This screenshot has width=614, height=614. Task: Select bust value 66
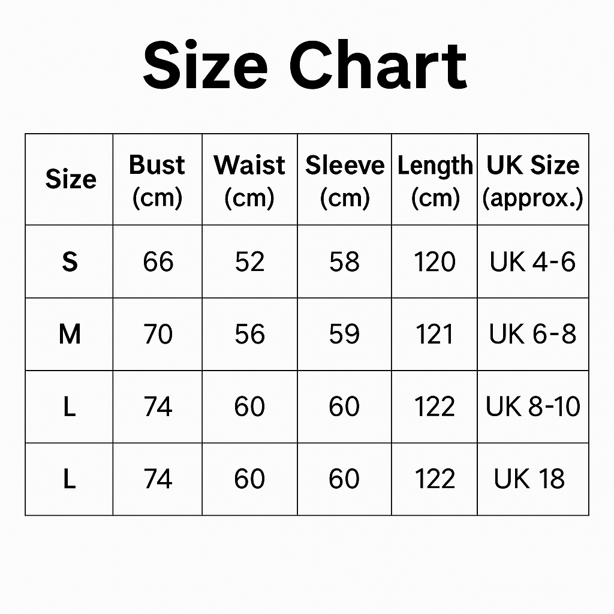tap(158, 262)
